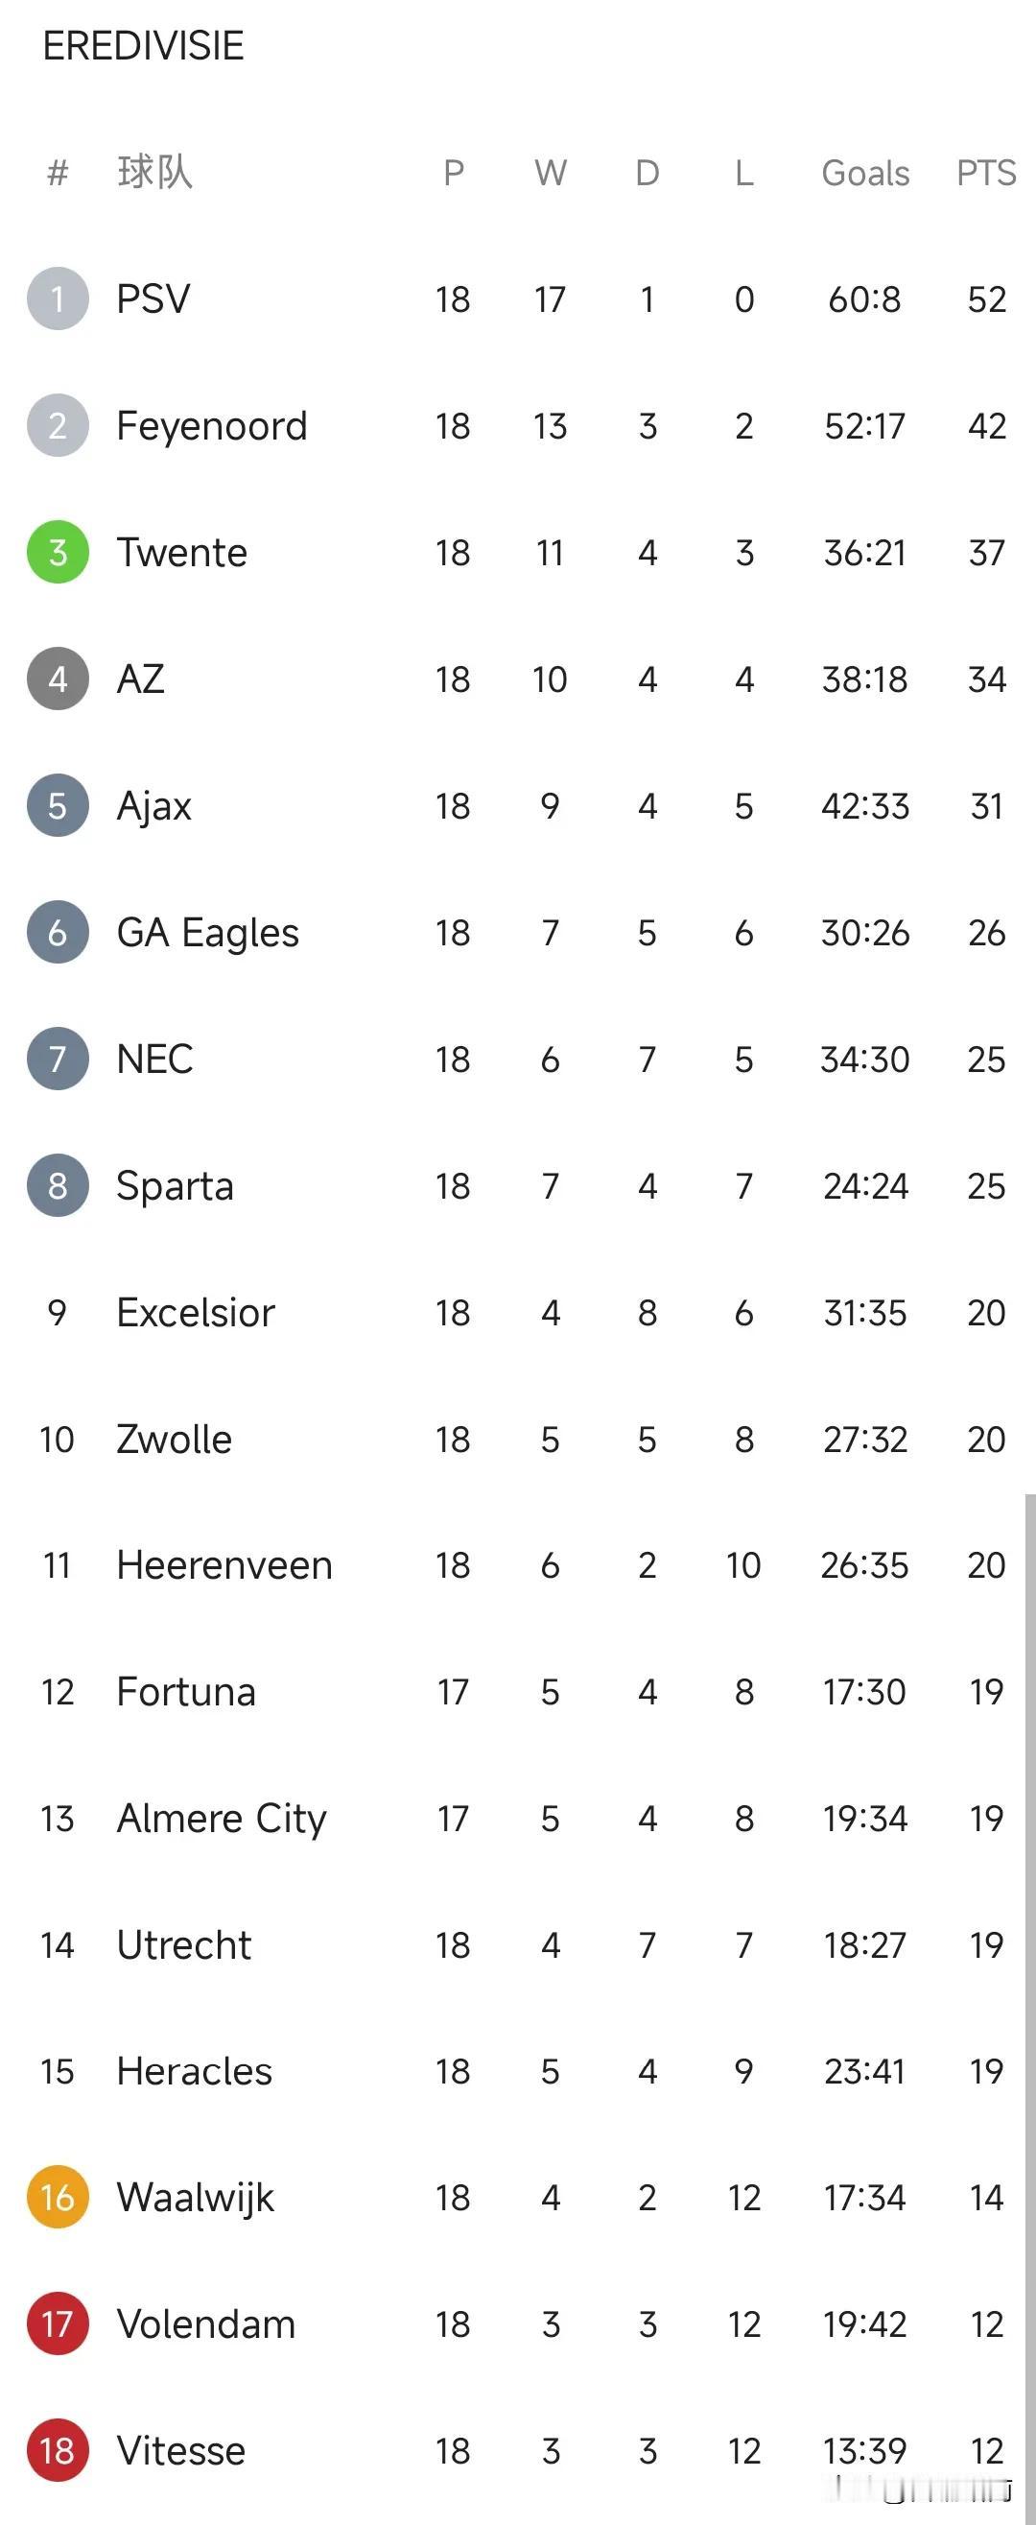Click the dark grey rank 4 badge for AZ
The image size is (1036, 2525).
tap(58, 679)
